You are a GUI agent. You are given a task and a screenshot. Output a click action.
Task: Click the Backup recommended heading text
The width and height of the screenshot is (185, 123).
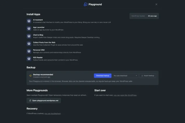coord(43,75)
